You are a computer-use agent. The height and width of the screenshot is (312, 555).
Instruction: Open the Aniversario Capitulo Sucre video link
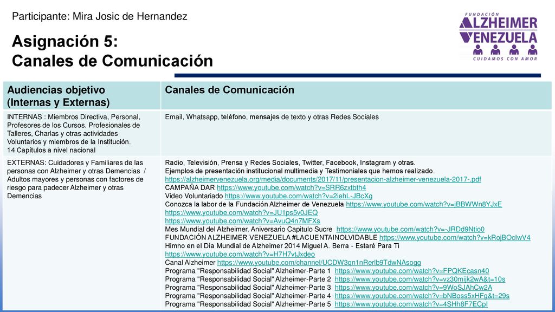[410, 229]
